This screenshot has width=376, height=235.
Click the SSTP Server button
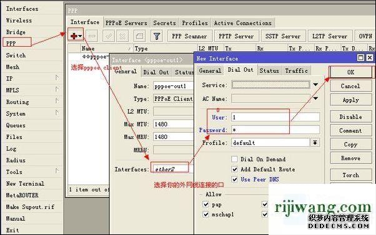pyautogui.click(x=283, y=36)
